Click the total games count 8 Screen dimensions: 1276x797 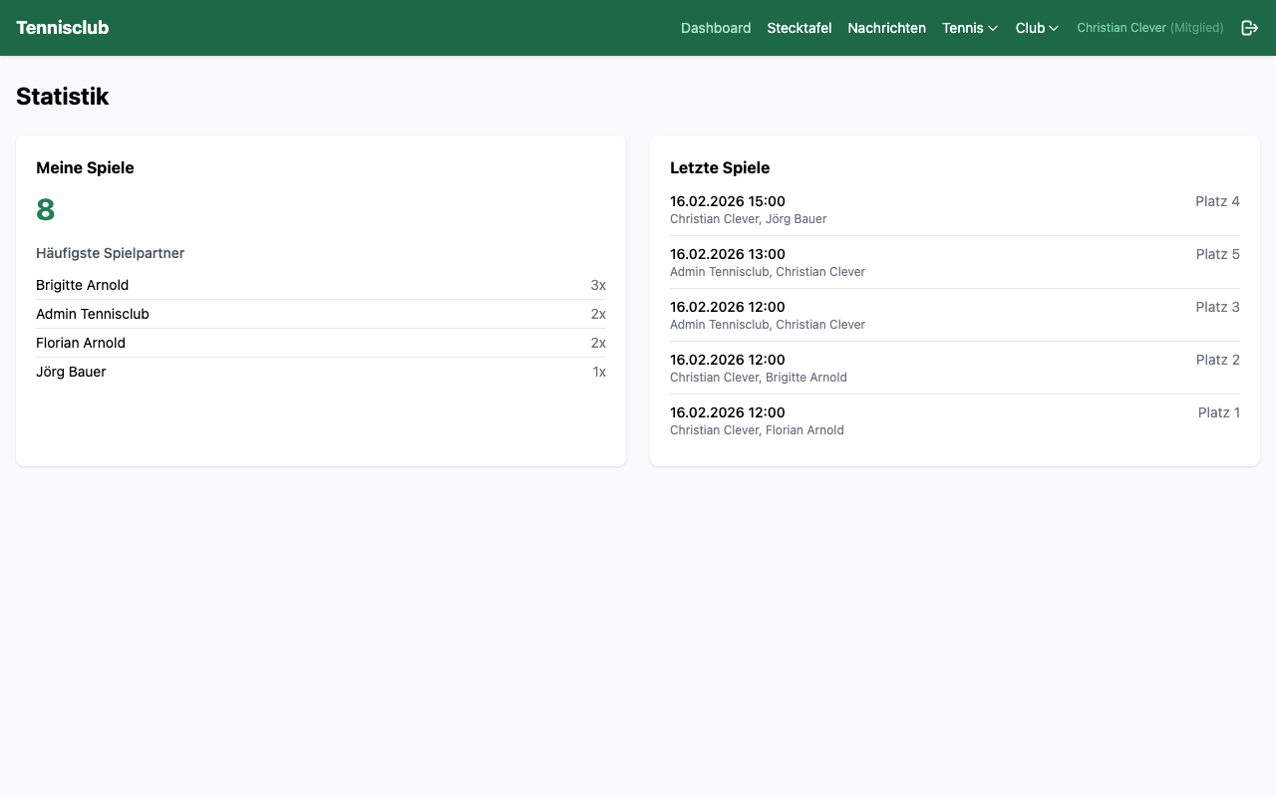[45, 210]
